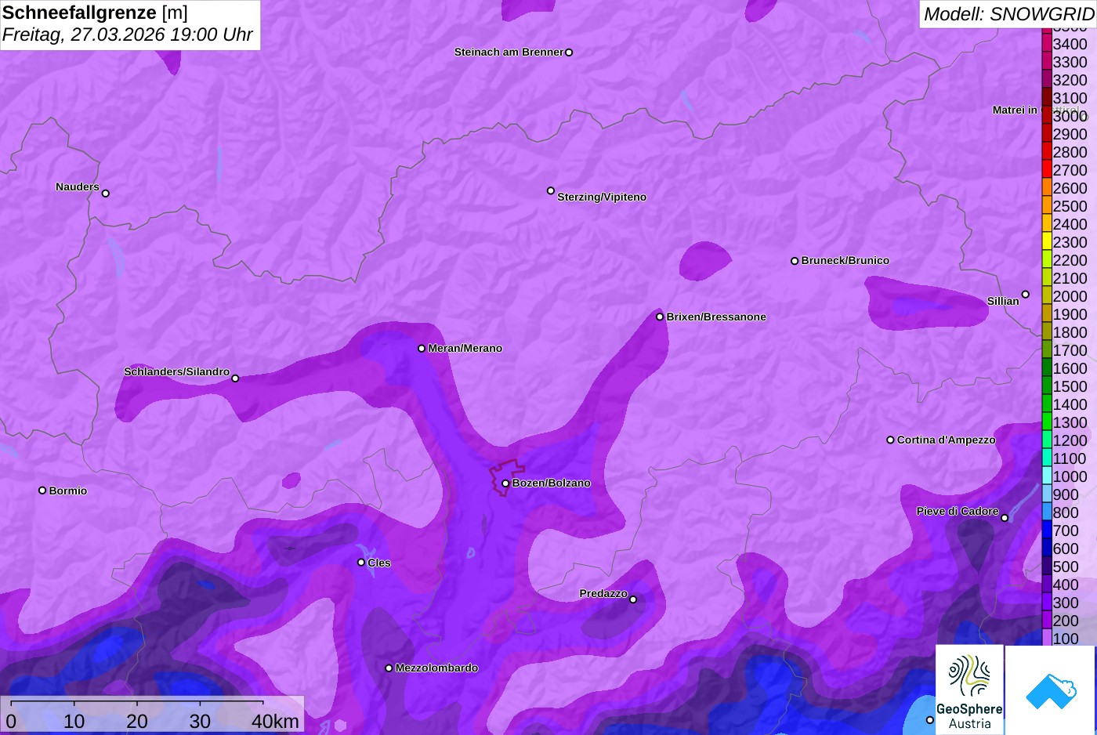Click the 200 legend value
This screenshot has height=735, width=1097.
tap(1066, 621)
